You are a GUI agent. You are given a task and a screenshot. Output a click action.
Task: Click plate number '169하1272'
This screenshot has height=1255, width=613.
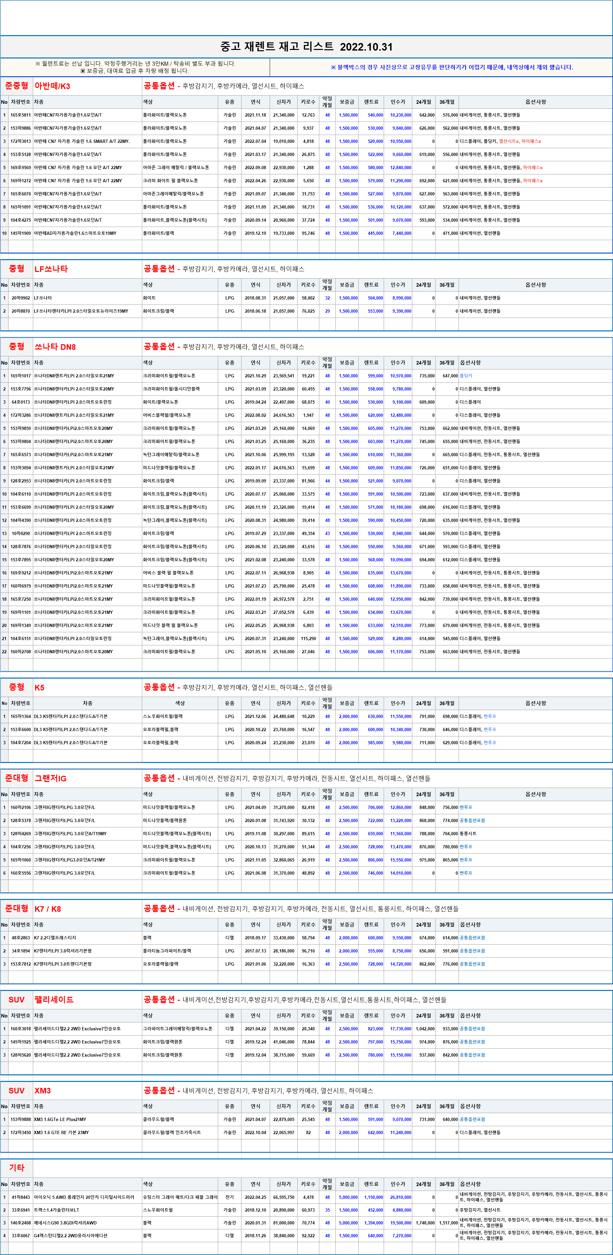20,181
